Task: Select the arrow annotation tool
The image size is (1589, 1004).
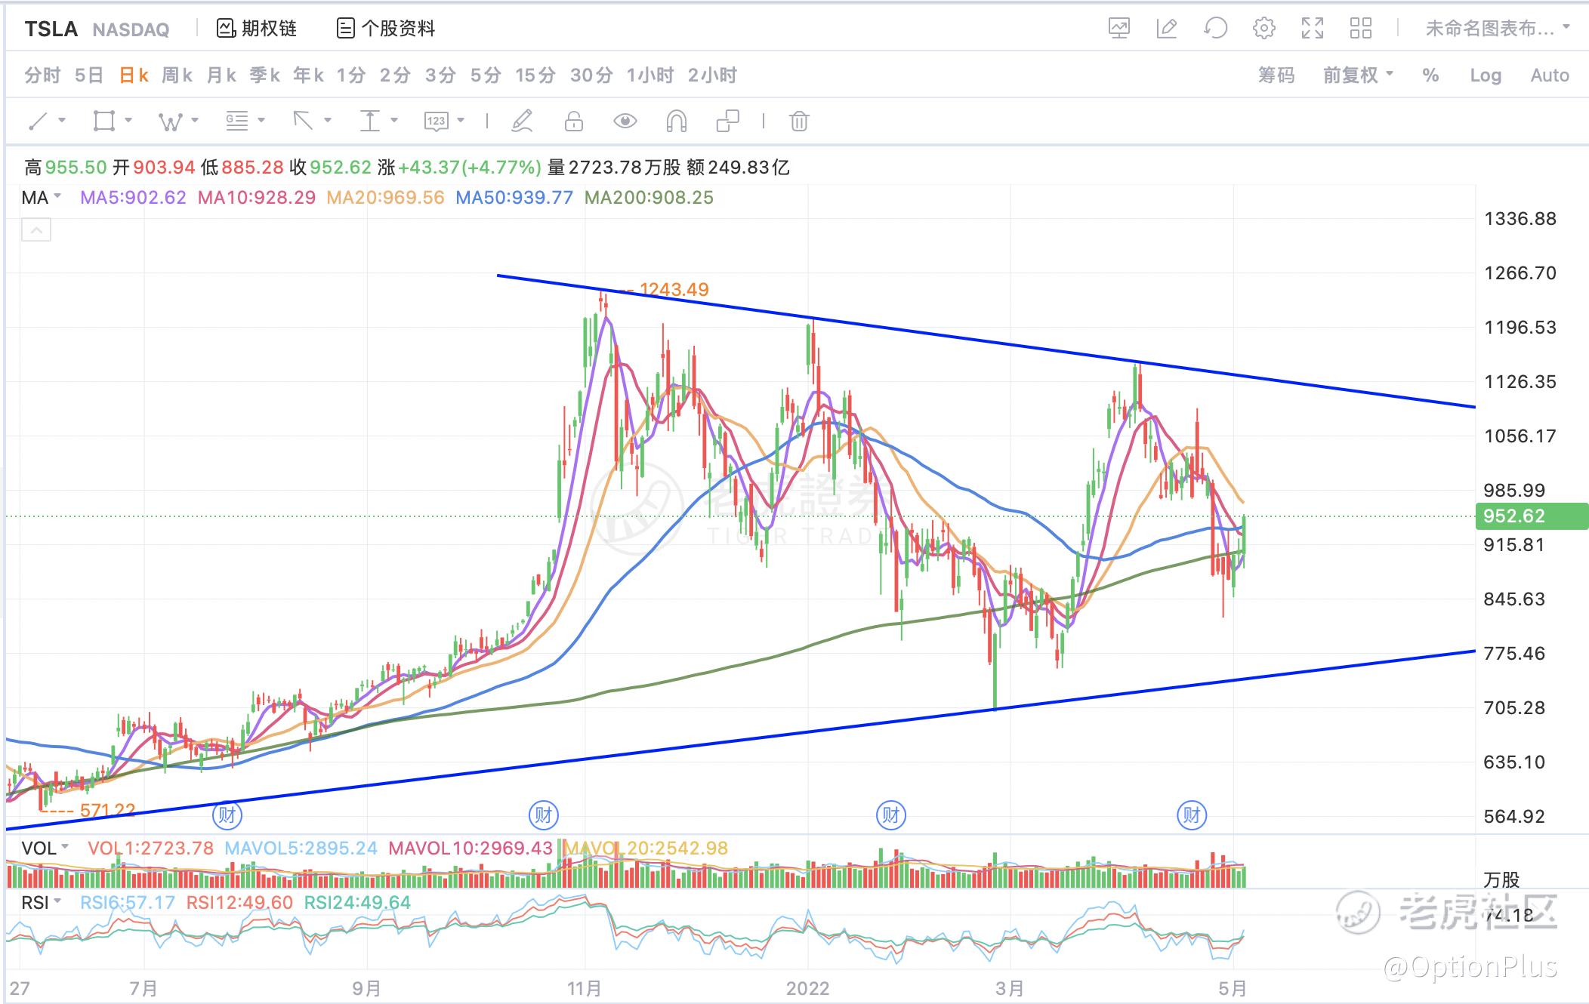Action: [x=303, y=121]
